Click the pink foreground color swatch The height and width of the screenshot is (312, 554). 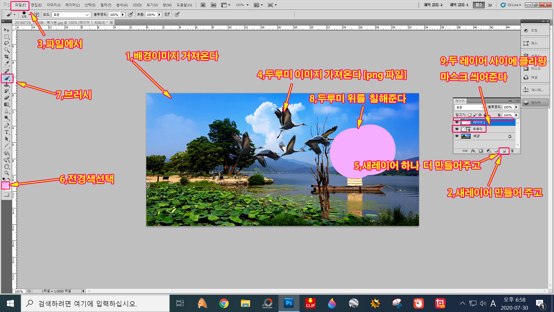pyautogui.click(x=5, y=185)
